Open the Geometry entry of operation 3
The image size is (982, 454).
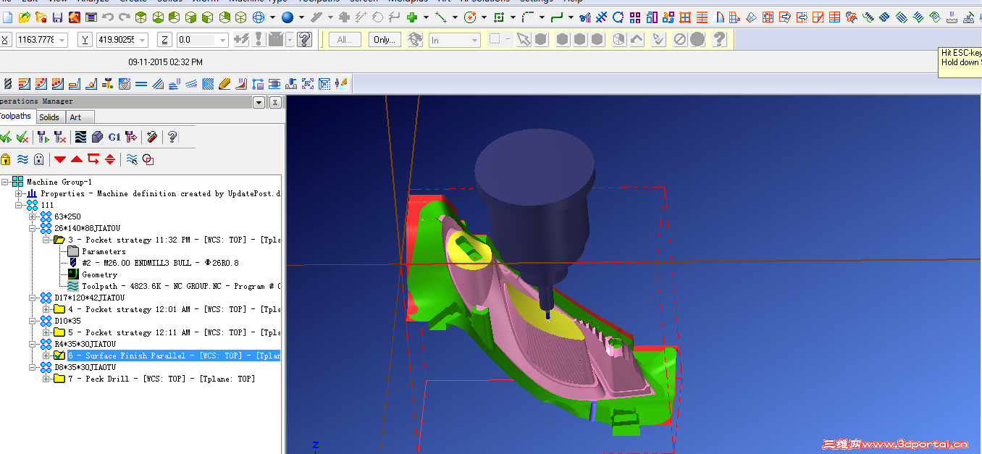click(99, 274)
